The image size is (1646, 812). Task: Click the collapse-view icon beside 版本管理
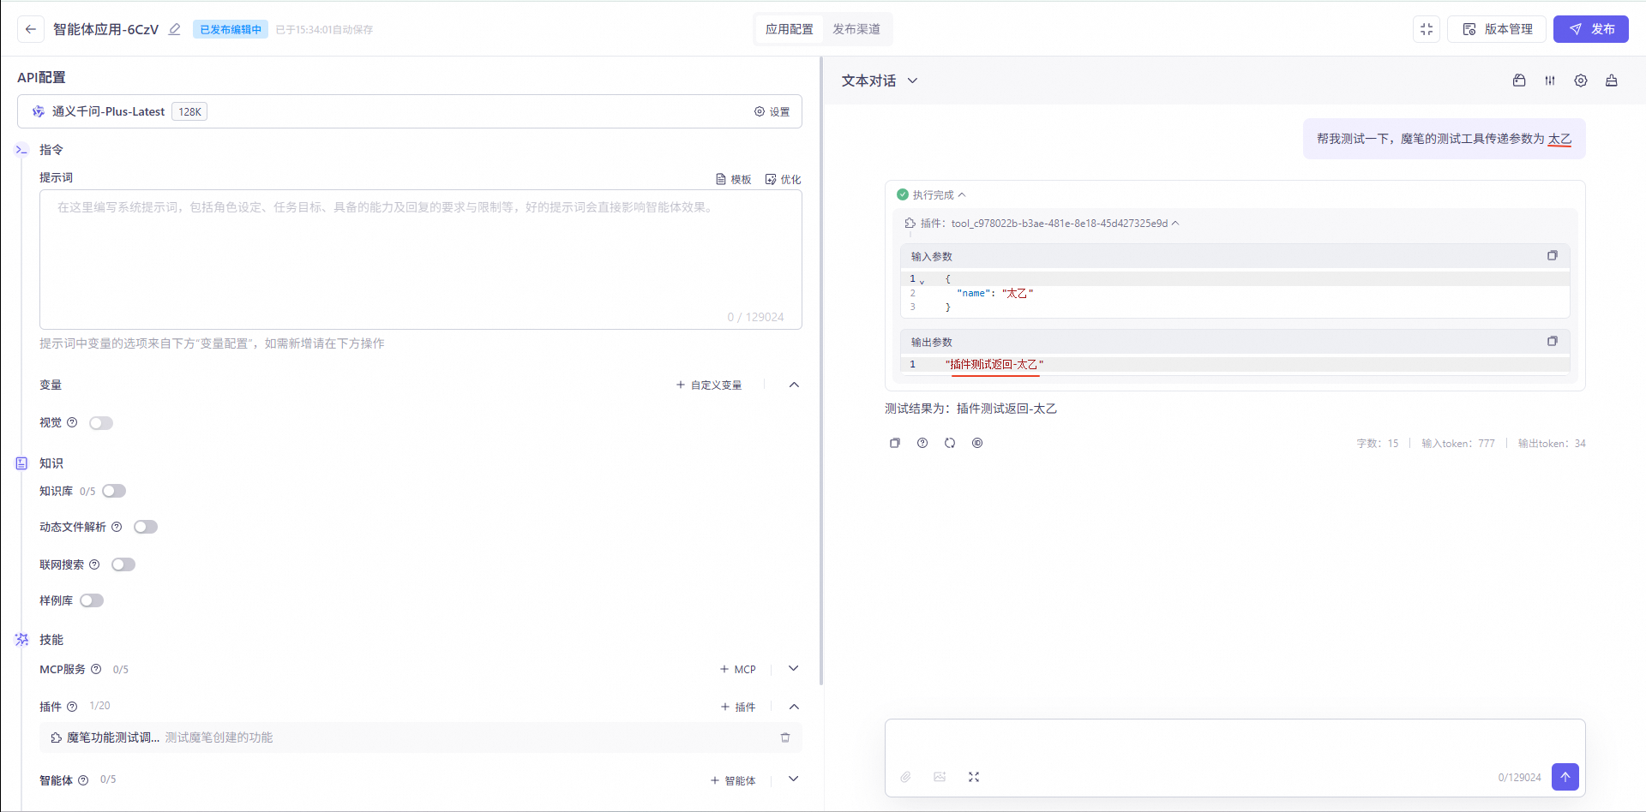[1427, 29]
